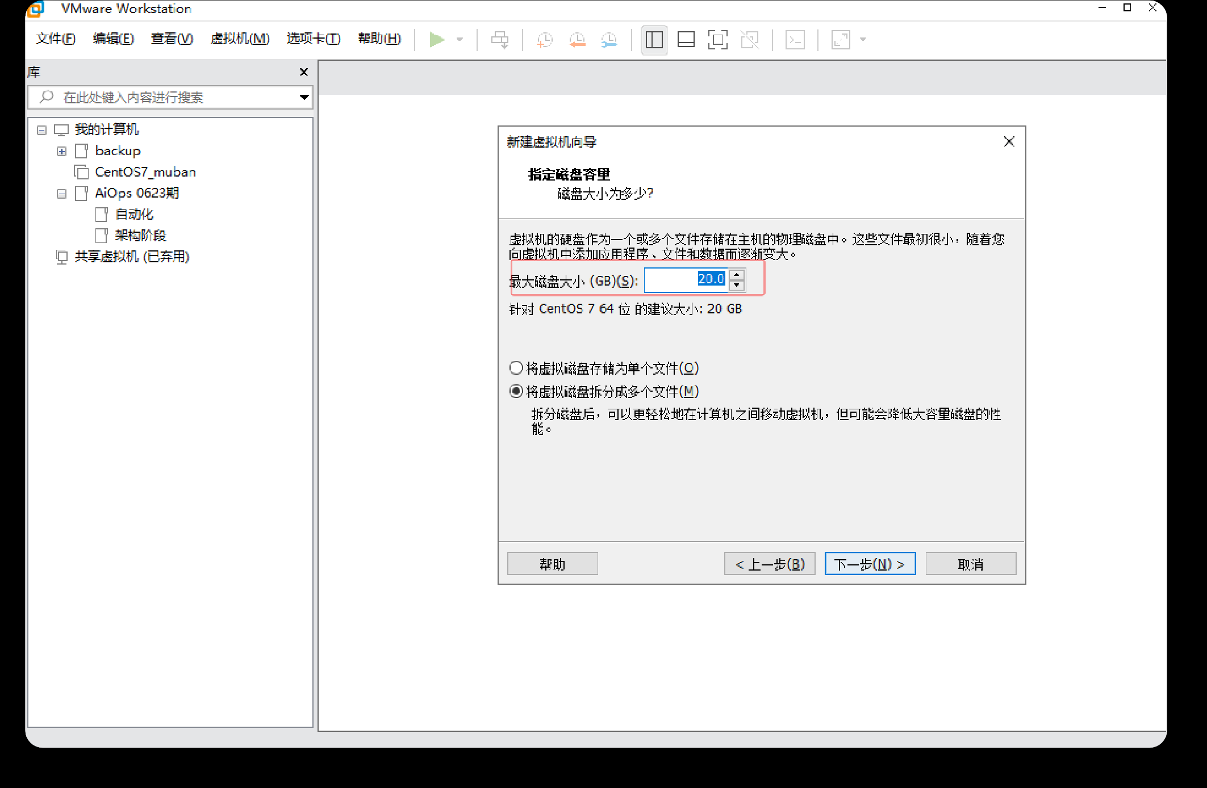Open the 文件(F) menu
This screenshot has height=788, width=1207.
(55, 39)
